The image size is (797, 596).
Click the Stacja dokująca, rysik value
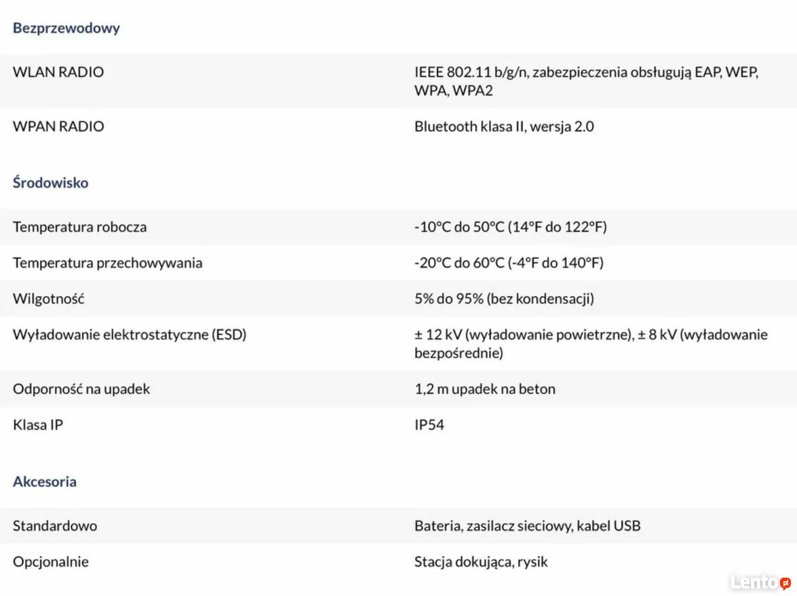click(481, 562)
